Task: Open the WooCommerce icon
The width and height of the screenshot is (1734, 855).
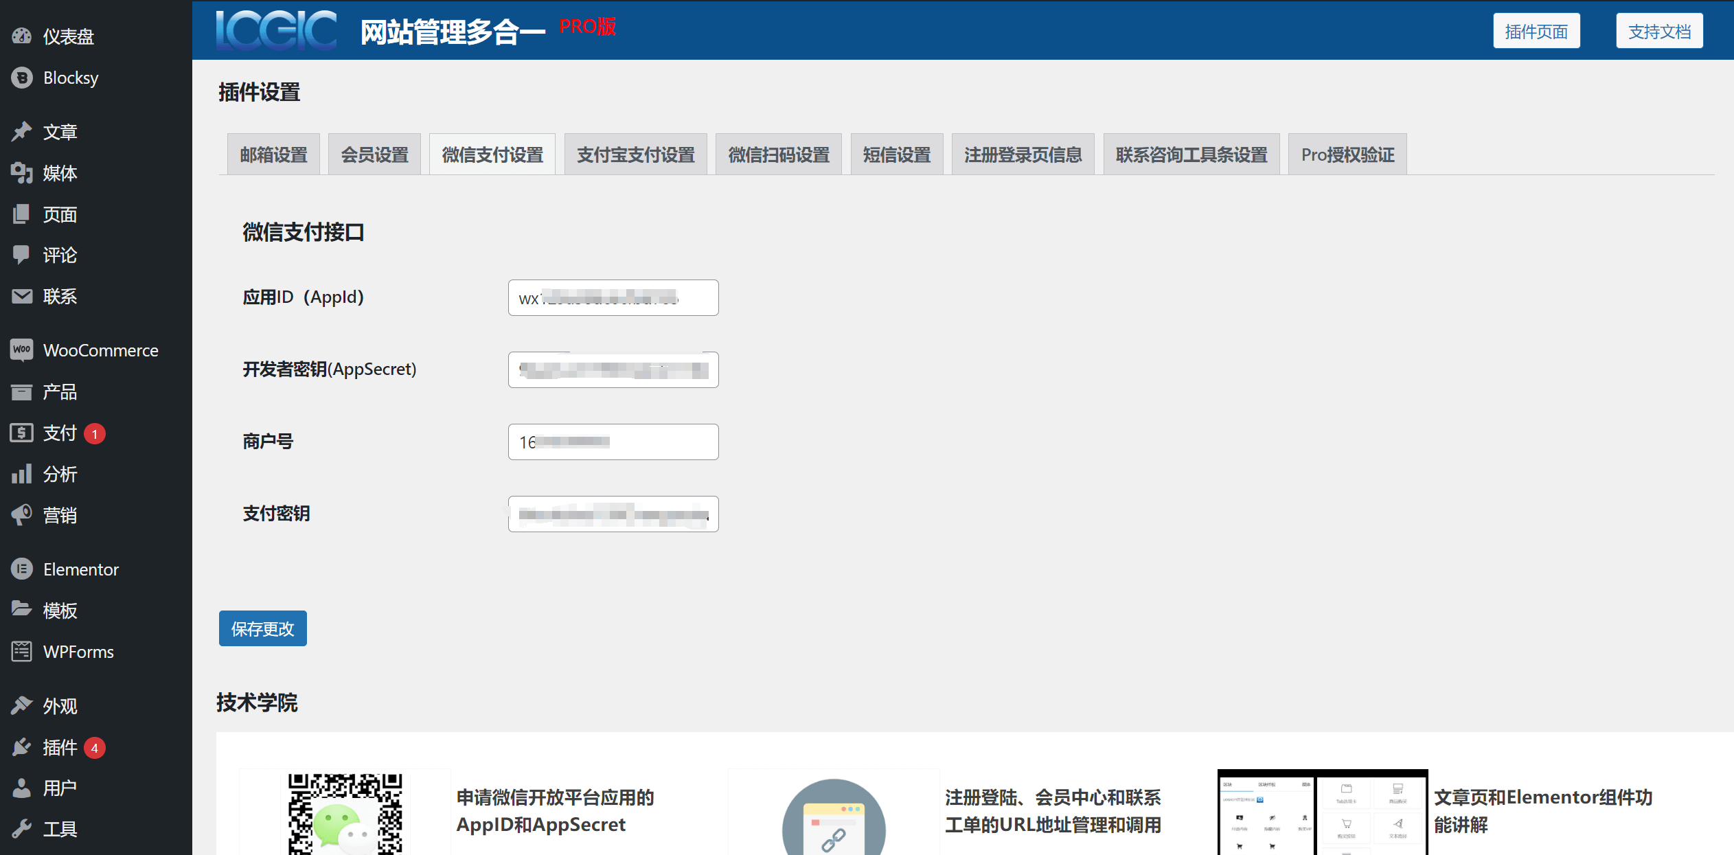Action: click(22, 350)
